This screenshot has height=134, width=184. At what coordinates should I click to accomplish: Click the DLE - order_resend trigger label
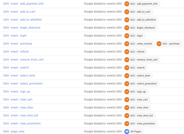click(141, 44)
